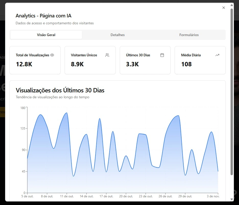The image size is (239, 205).
Task: Click the chart peak near 11 de out.
Action: click(67, 113)
